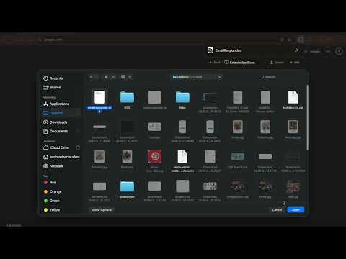
Task: Filter by the Red tag
Action: [50, 182]
